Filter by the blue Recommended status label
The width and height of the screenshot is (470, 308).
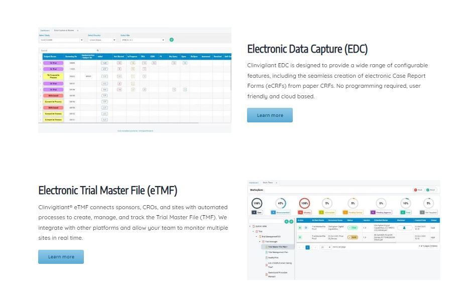pos(281,212)
